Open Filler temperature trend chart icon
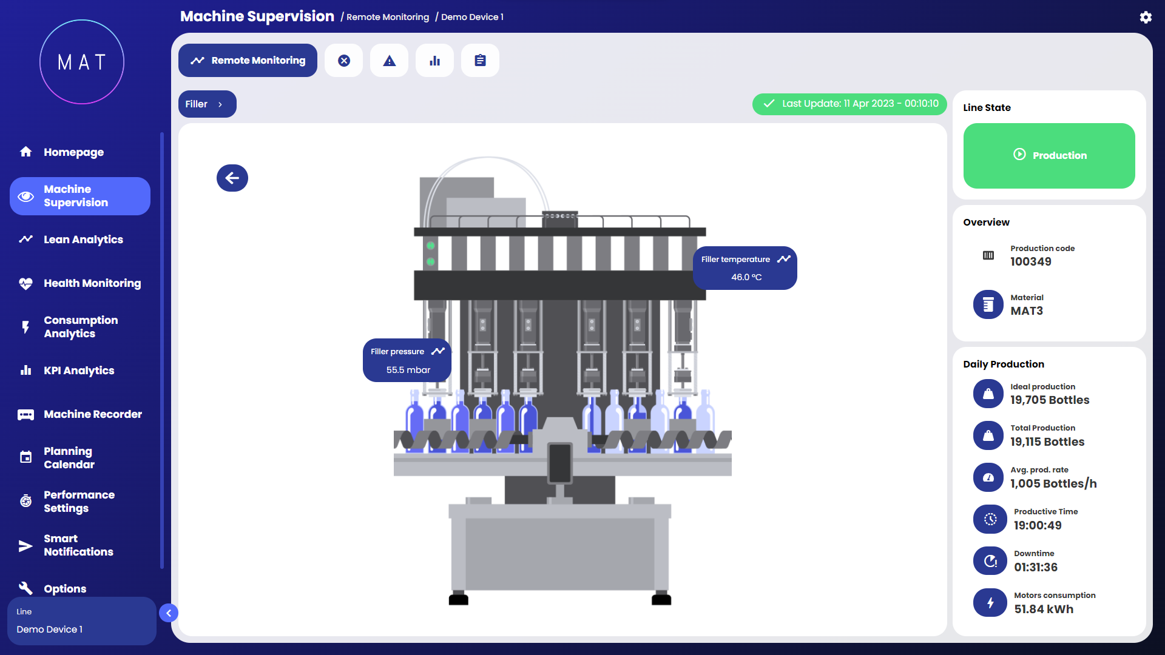Screen dimensions: 1165x655 pos(783,259)
